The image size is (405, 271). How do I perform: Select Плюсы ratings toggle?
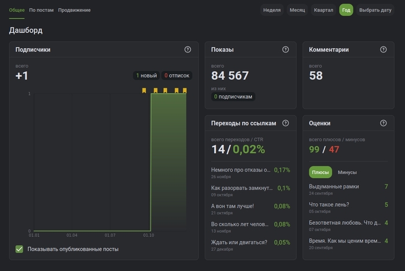(x=321, y=172)
